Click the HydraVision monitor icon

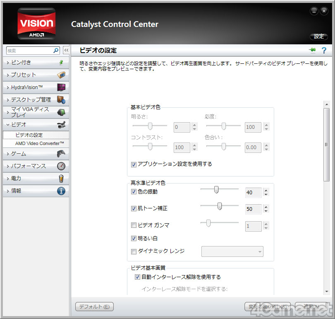61,87
